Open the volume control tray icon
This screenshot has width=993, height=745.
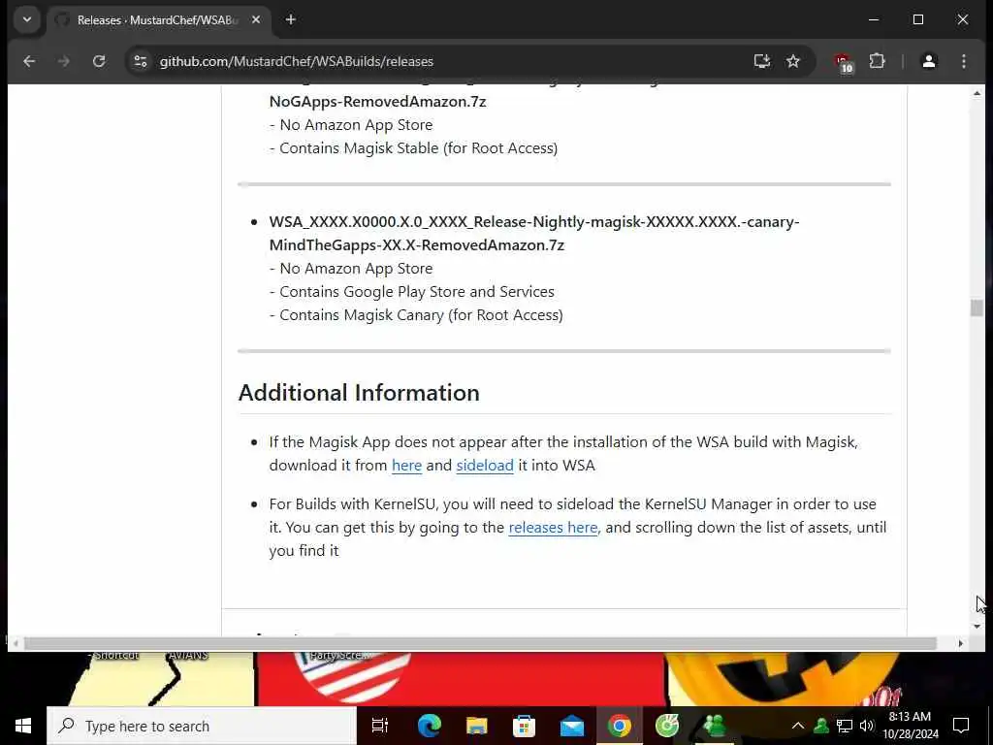pos(867,726)
